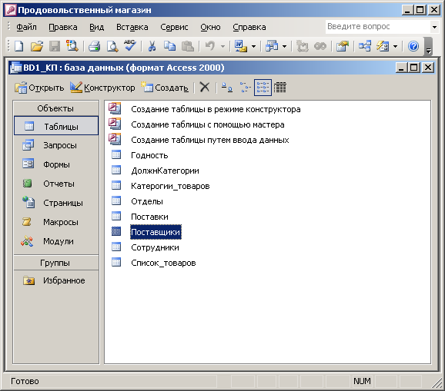Click the Объекты bar header

point(56,108)
